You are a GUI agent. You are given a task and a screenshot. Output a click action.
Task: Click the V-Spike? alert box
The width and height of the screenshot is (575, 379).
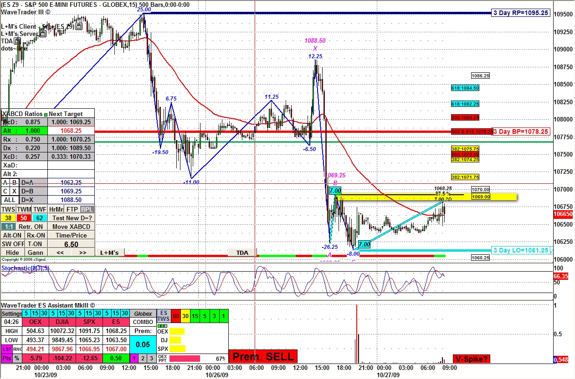click(471, 359)
